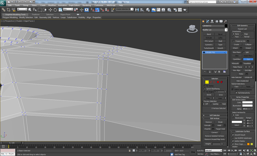Open the Modify command panel tab

point(208,21)
